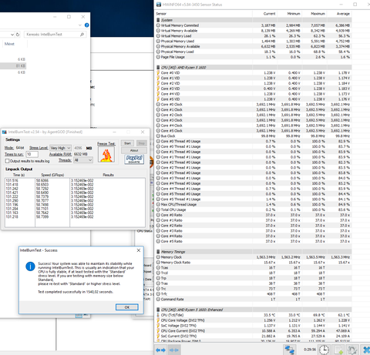Click the Freeze Test label in IntelBurnTest
This screenshot has width=370, height=355.
click(106, 144)
